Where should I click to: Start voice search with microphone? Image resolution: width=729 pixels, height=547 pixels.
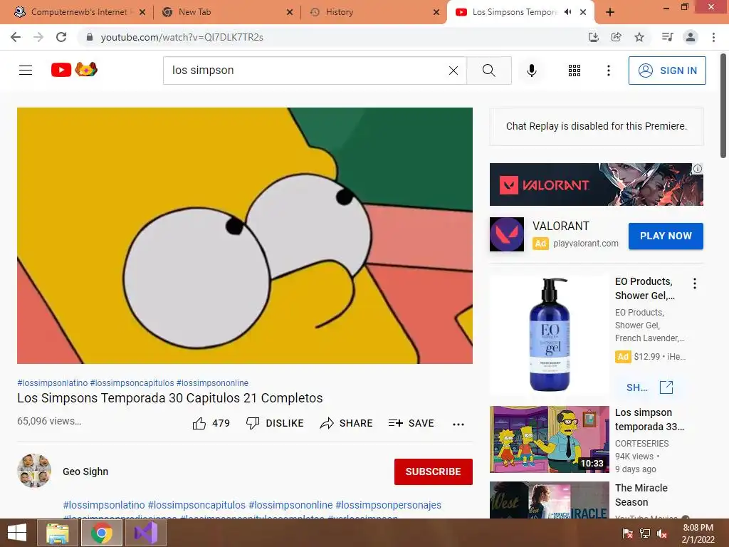point(532,71)
